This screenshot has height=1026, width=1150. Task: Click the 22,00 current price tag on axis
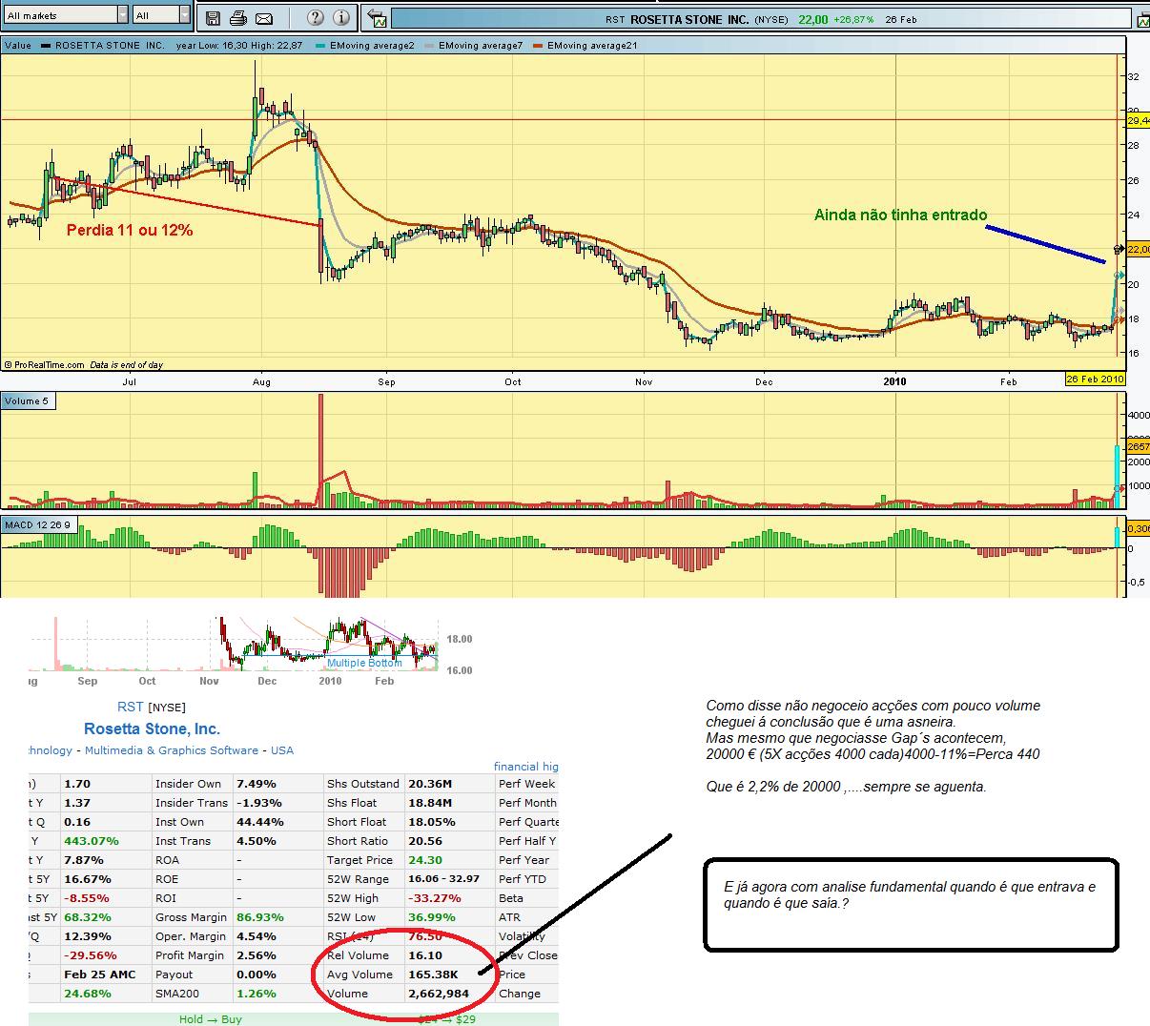click(1139, 249)
